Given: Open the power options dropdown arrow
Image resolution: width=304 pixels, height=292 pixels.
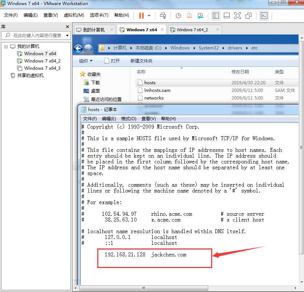Looking at the screenshot, I should pos(149,16).
